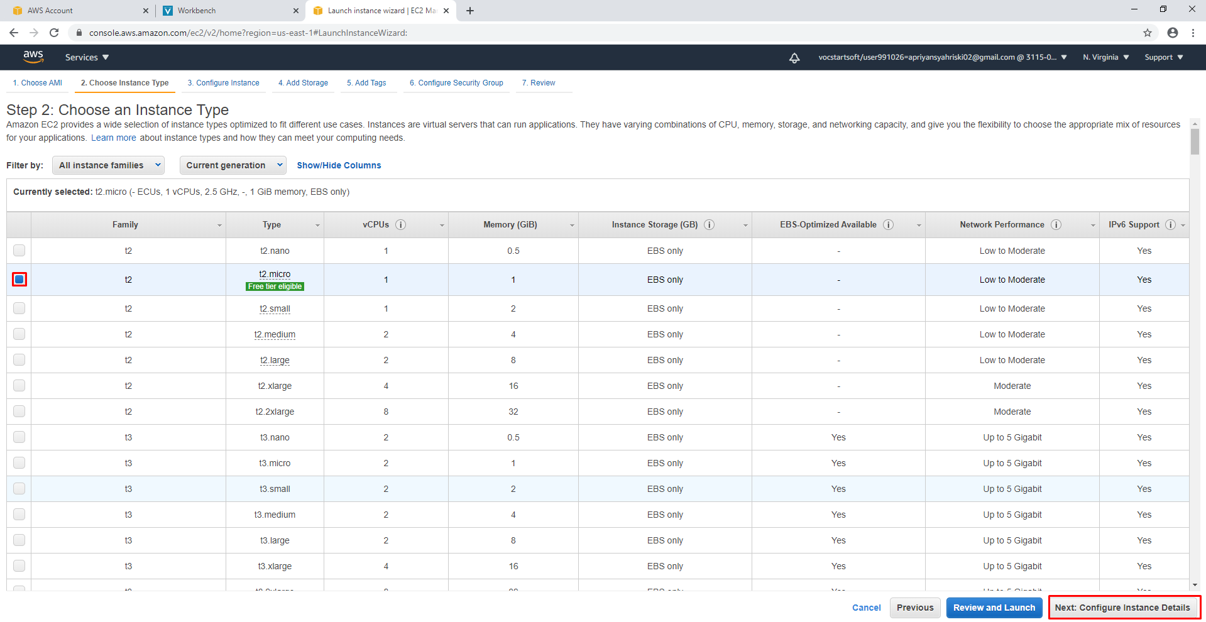Open the Chrome profile avatar icon
This screenshot has height=622, width=1206.
(1173, 33)
